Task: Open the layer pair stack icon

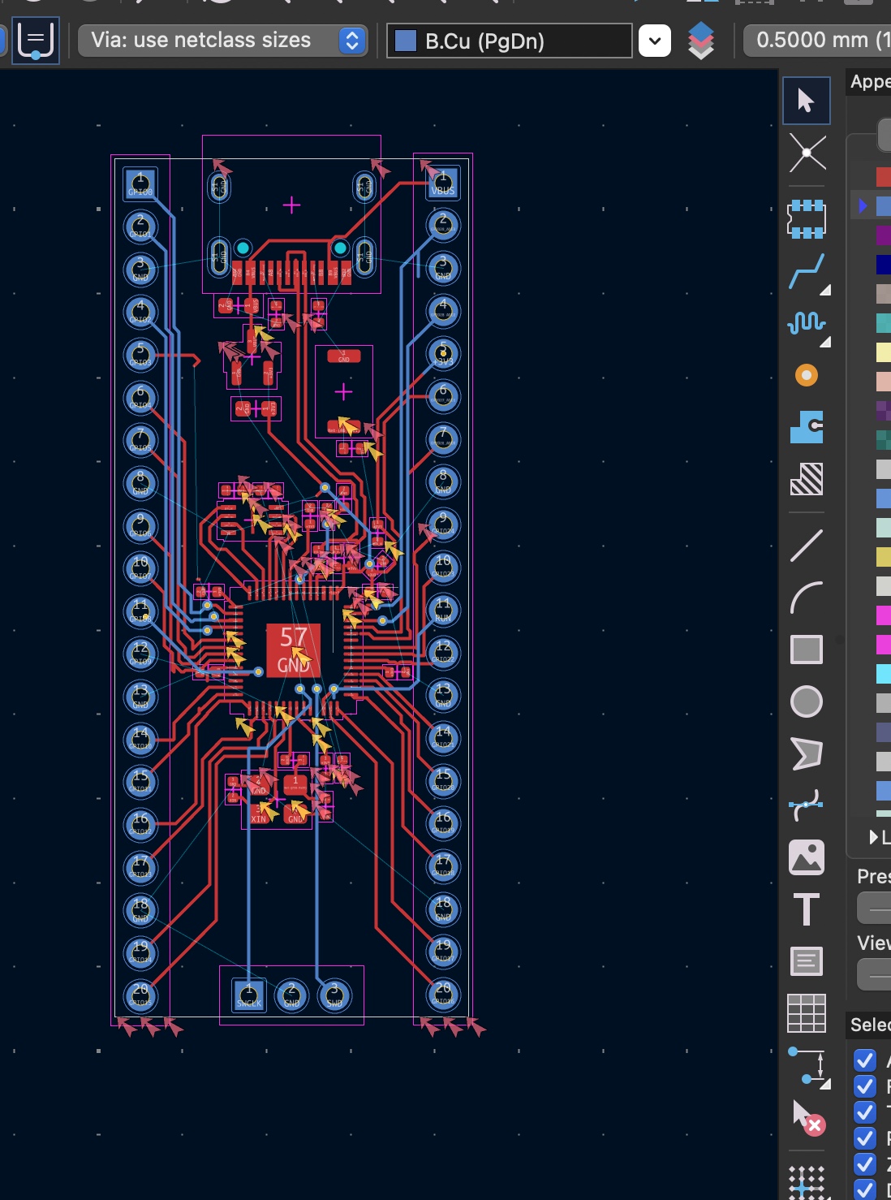Action: [x=701, y=41]
